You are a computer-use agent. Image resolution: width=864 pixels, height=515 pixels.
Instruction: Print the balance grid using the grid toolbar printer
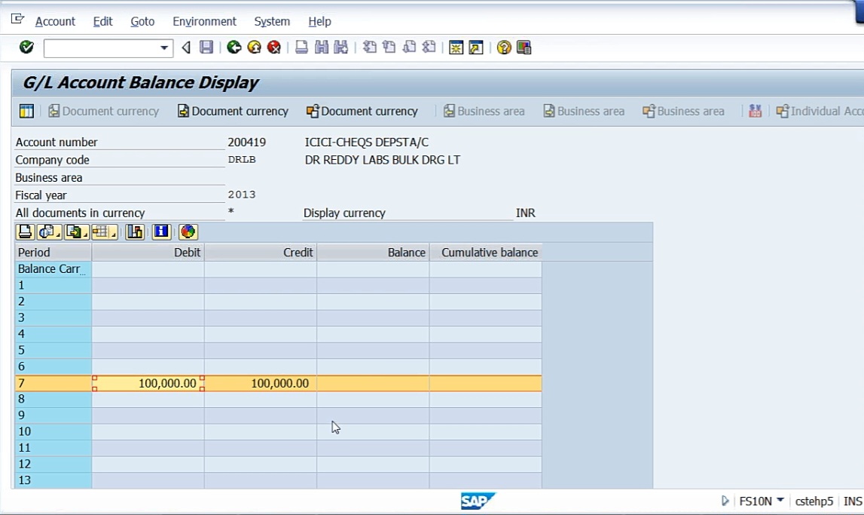(26, 232)
